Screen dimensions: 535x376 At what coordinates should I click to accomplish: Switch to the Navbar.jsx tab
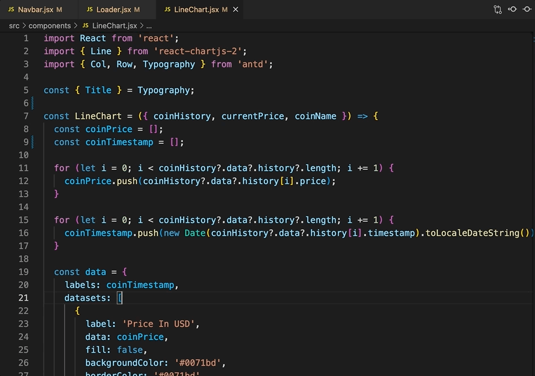click(x=37, y=9)
